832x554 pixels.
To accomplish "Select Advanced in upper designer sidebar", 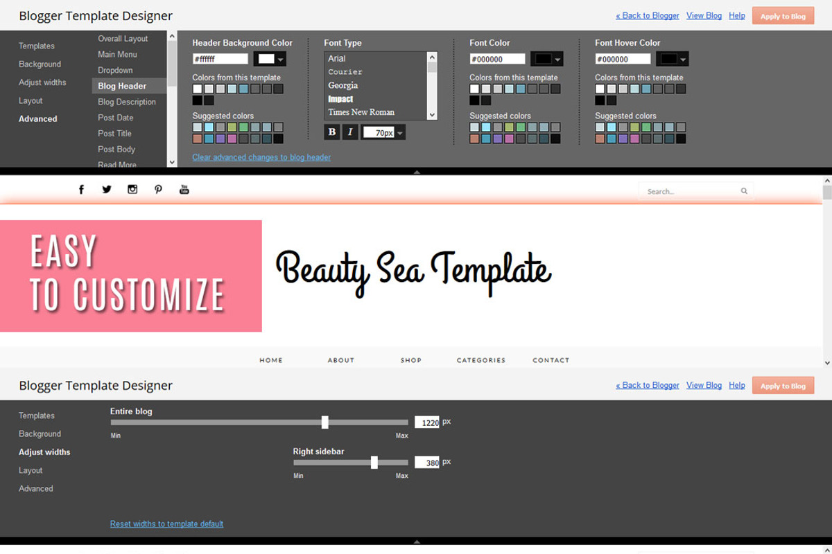I will point(38,119).
